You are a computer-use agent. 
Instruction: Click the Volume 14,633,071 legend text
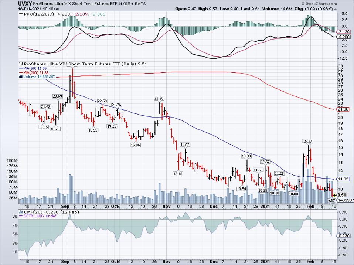click(40, 77)
